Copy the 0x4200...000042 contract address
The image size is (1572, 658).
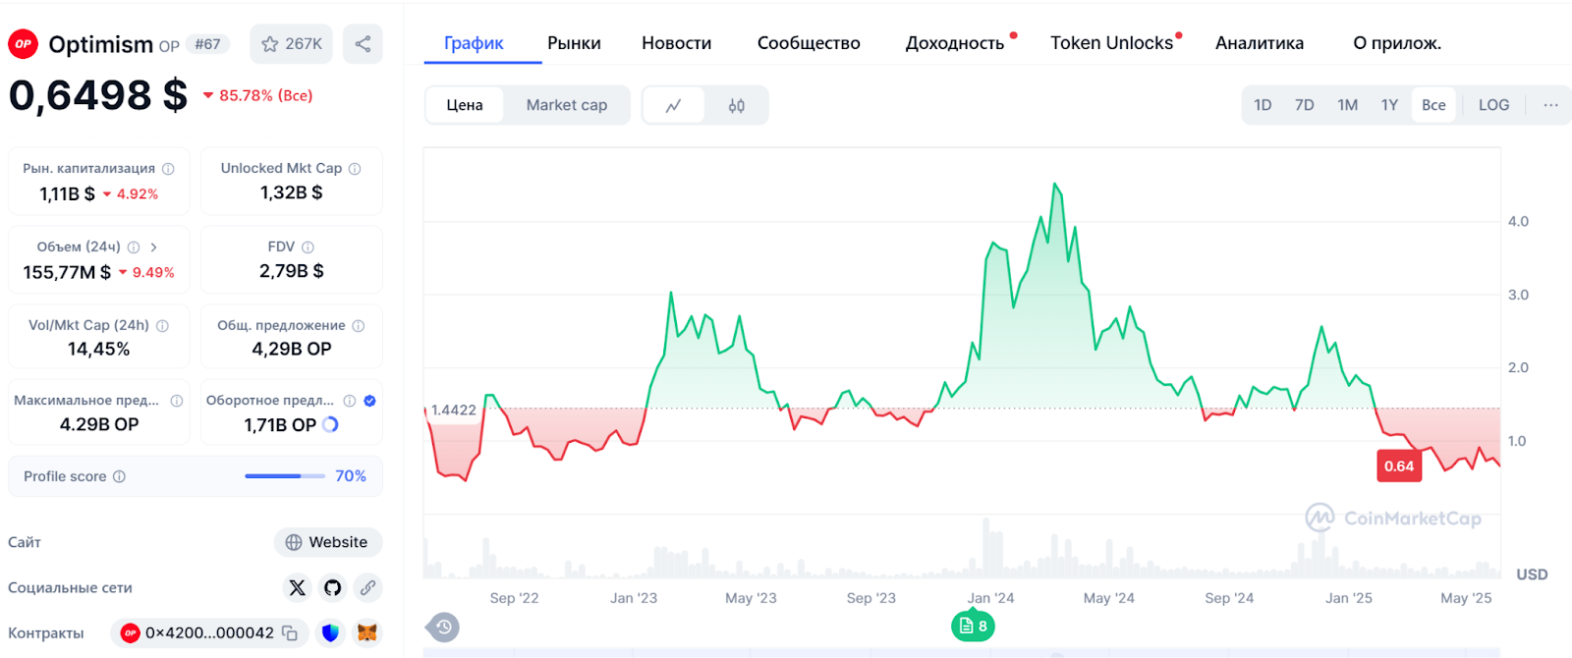tap(290, 633)
